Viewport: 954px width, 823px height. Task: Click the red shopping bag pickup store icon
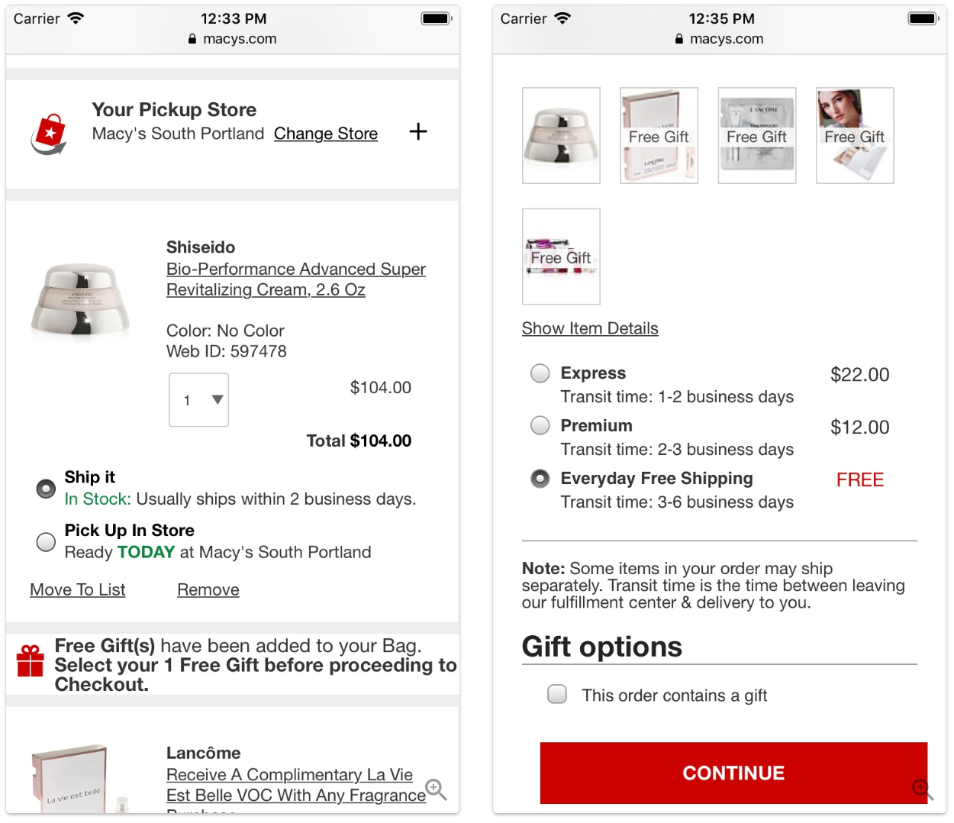pos(49,134)
